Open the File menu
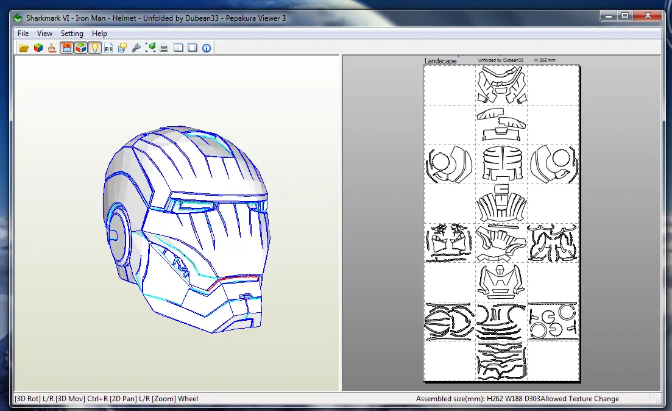672x411 pixels. click(x=23, y=34)
